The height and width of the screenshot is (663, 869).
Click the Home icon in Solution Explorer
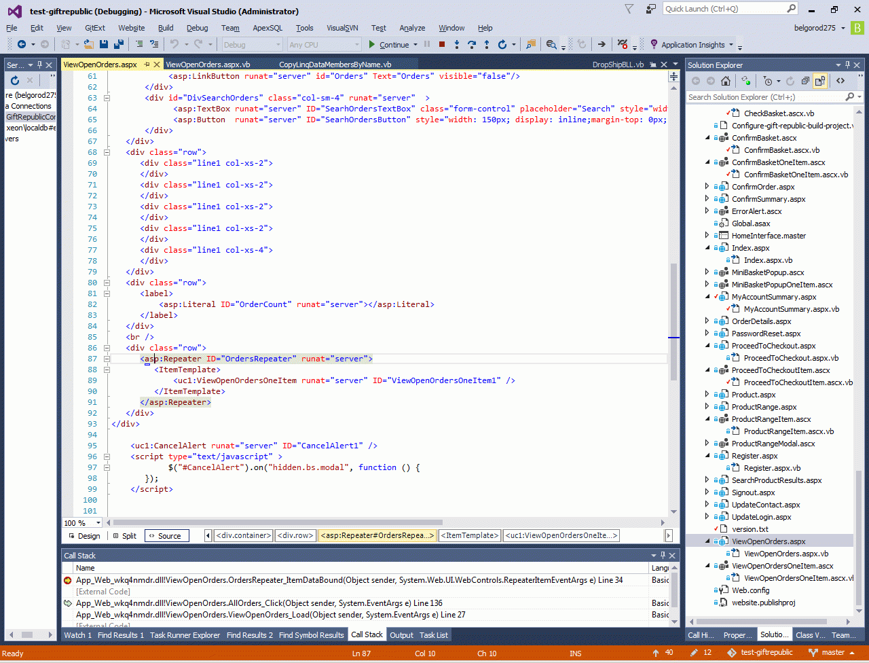coord(726,81)
